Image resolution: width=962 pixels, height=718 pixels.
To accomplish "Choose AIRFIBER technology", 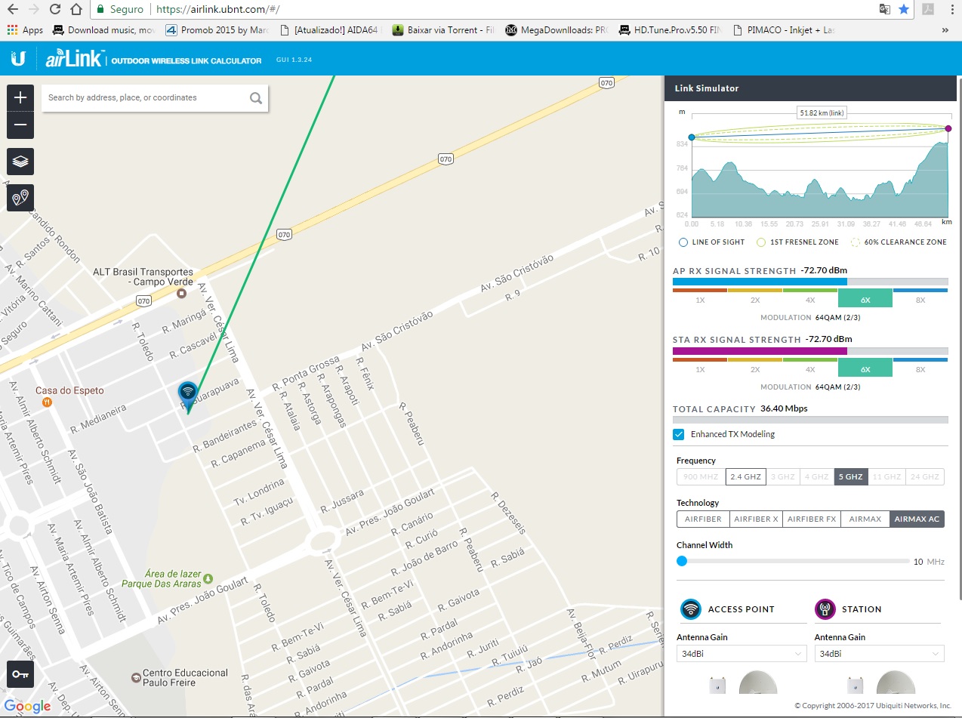I will [x=703, y=519].
